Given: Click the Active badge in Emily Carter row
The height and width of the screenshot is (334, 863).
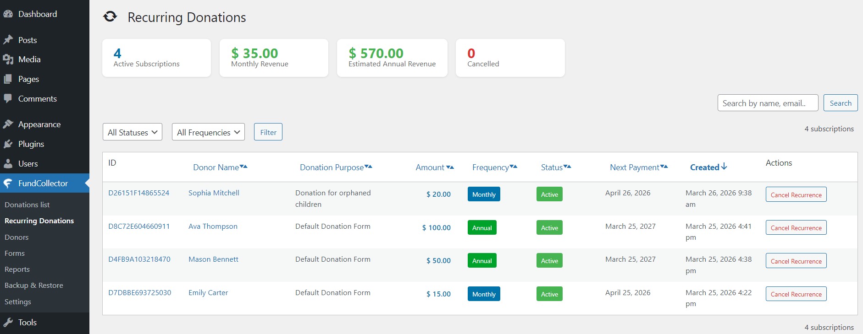Looking at the screenshot, I should 549,294.
